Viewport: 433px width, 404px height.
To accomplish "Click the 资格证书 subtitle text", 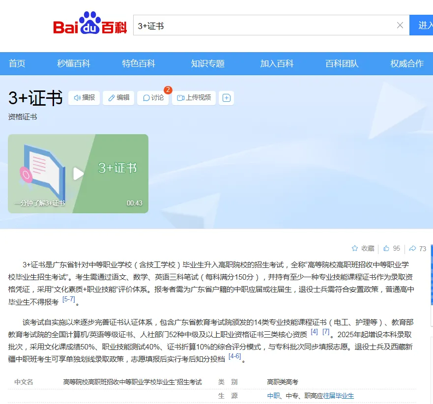I will (23, 117).
